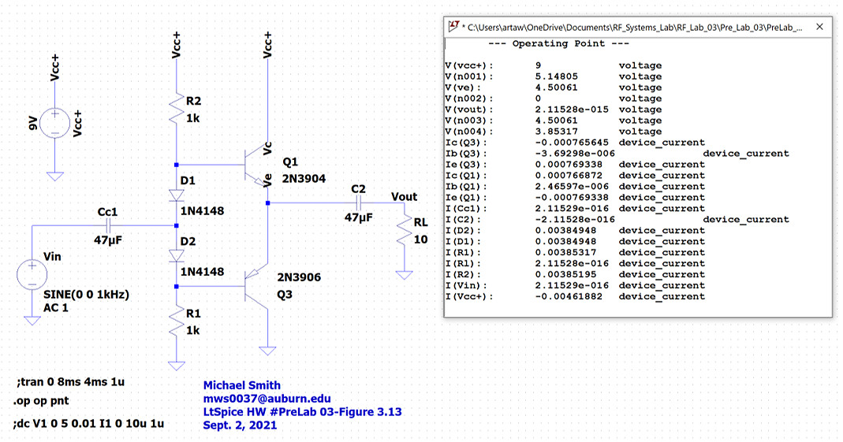Select the Cc1 capacitor symbol
The width and height of the screenshot is (843, 442).
click(108, 225)
